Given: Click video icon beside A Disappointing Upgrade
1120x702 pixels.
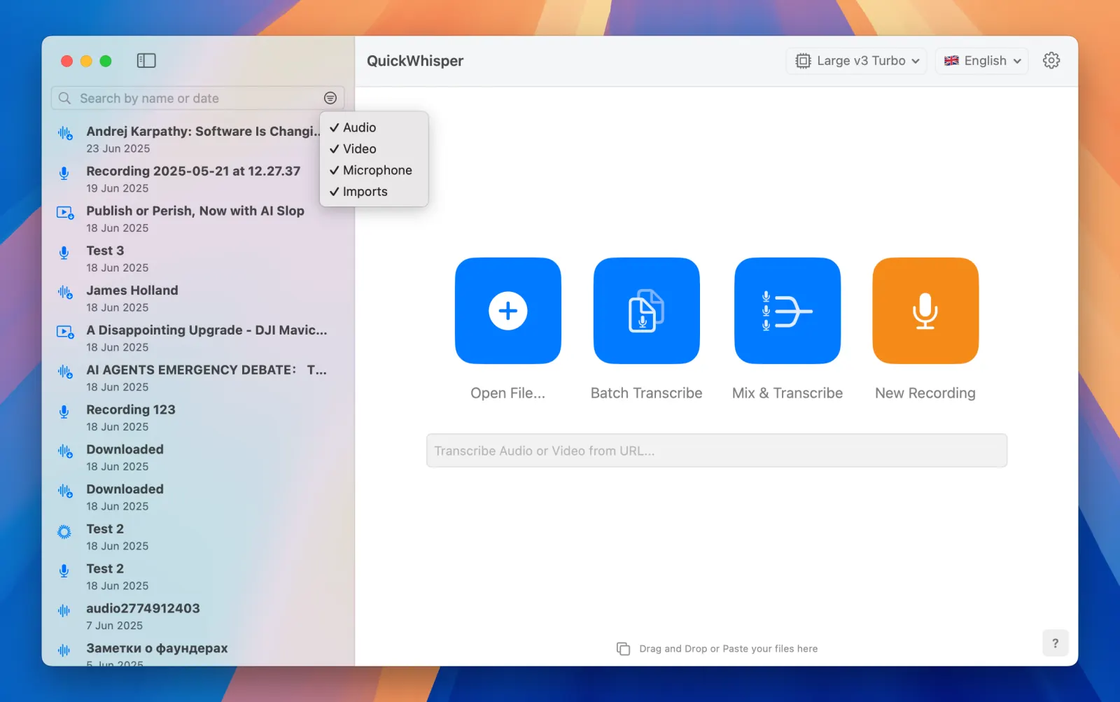Looking at the screenshot, I should [65, 332].
